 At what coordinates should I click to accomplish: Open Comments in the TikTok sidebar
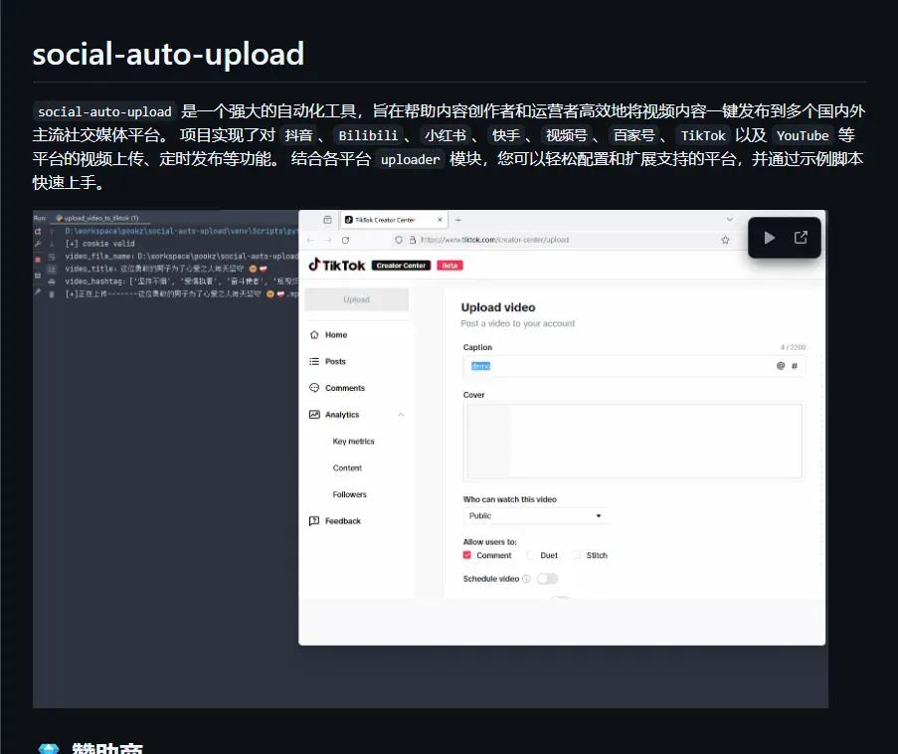tap(345, 388)
